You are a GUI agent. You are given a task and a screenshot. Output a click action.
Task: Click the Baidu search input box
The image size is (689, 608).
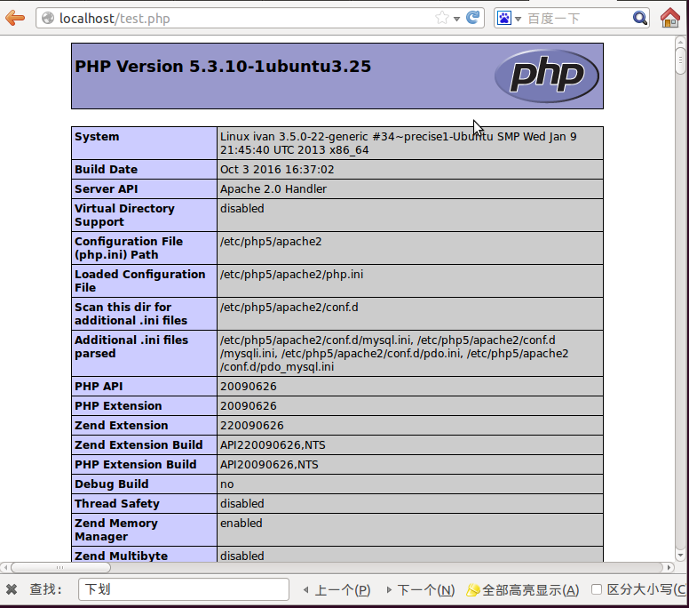pos(577,18)
